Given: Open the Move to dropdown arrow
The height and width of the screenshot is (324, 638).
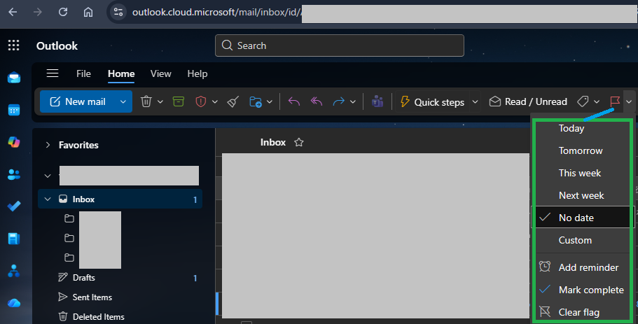Looking at the screenshot, I should click(270, 101).
